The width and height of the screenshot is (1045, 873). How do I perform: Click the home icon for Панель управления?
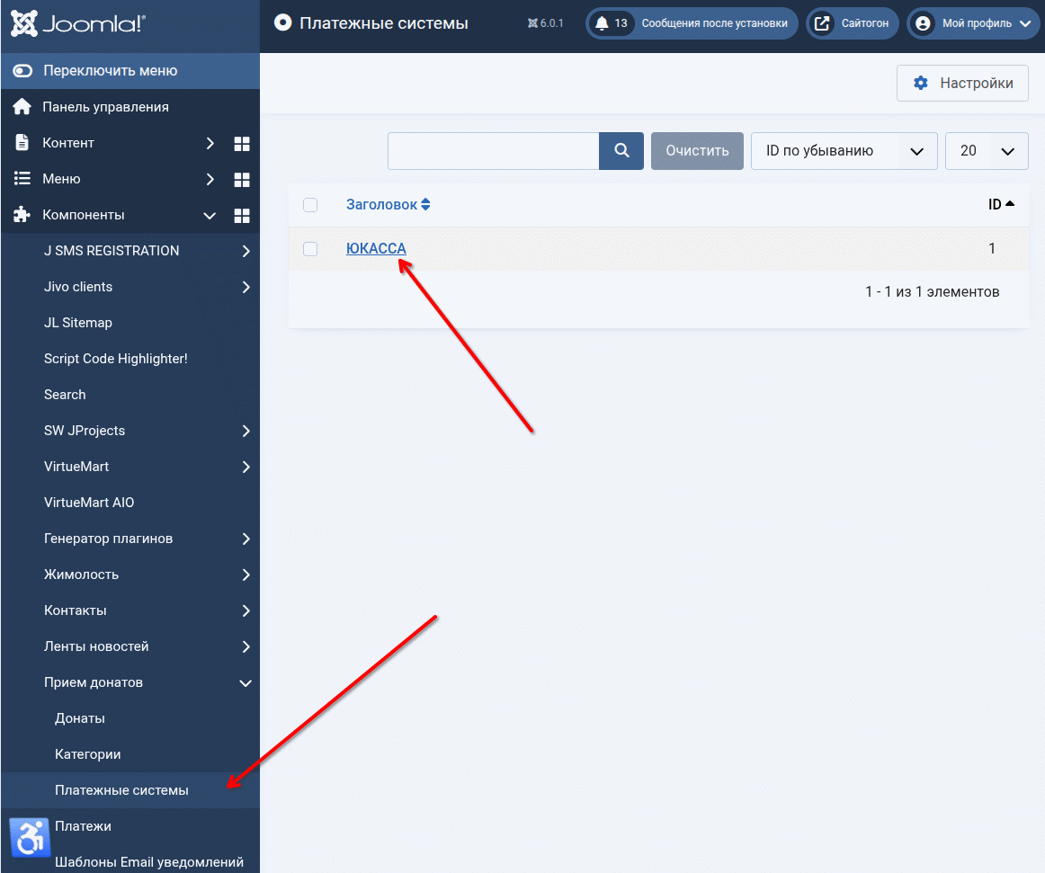click(x=22, y=107)
